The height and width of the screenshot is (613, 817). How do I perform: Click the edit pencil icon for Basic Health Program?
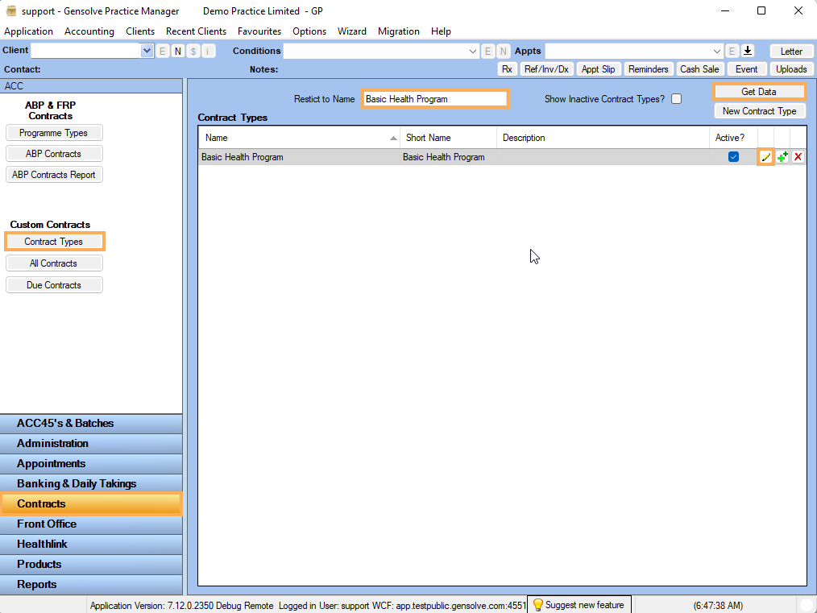click(x=765, y=157)
